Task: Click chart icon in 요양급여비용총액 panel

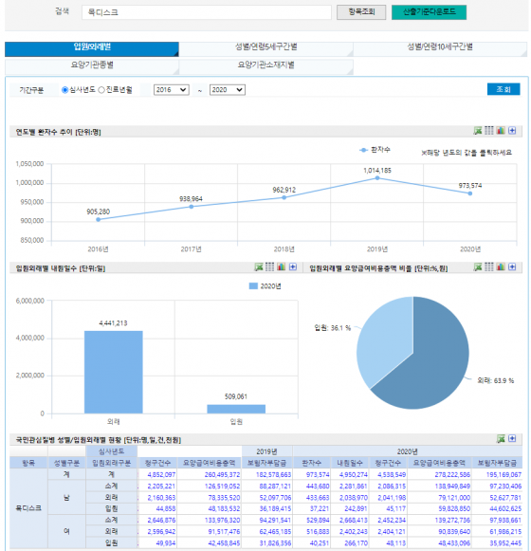Action: (501, 267)
